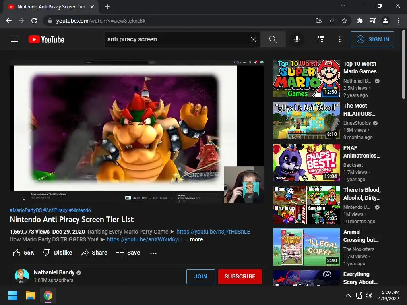Open Chrome three-dot menu
This screenshot has width=407, height=305.
pos(398,21)
